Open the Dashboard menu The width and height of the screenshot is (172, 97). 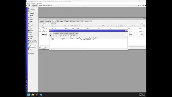[39, 3]
